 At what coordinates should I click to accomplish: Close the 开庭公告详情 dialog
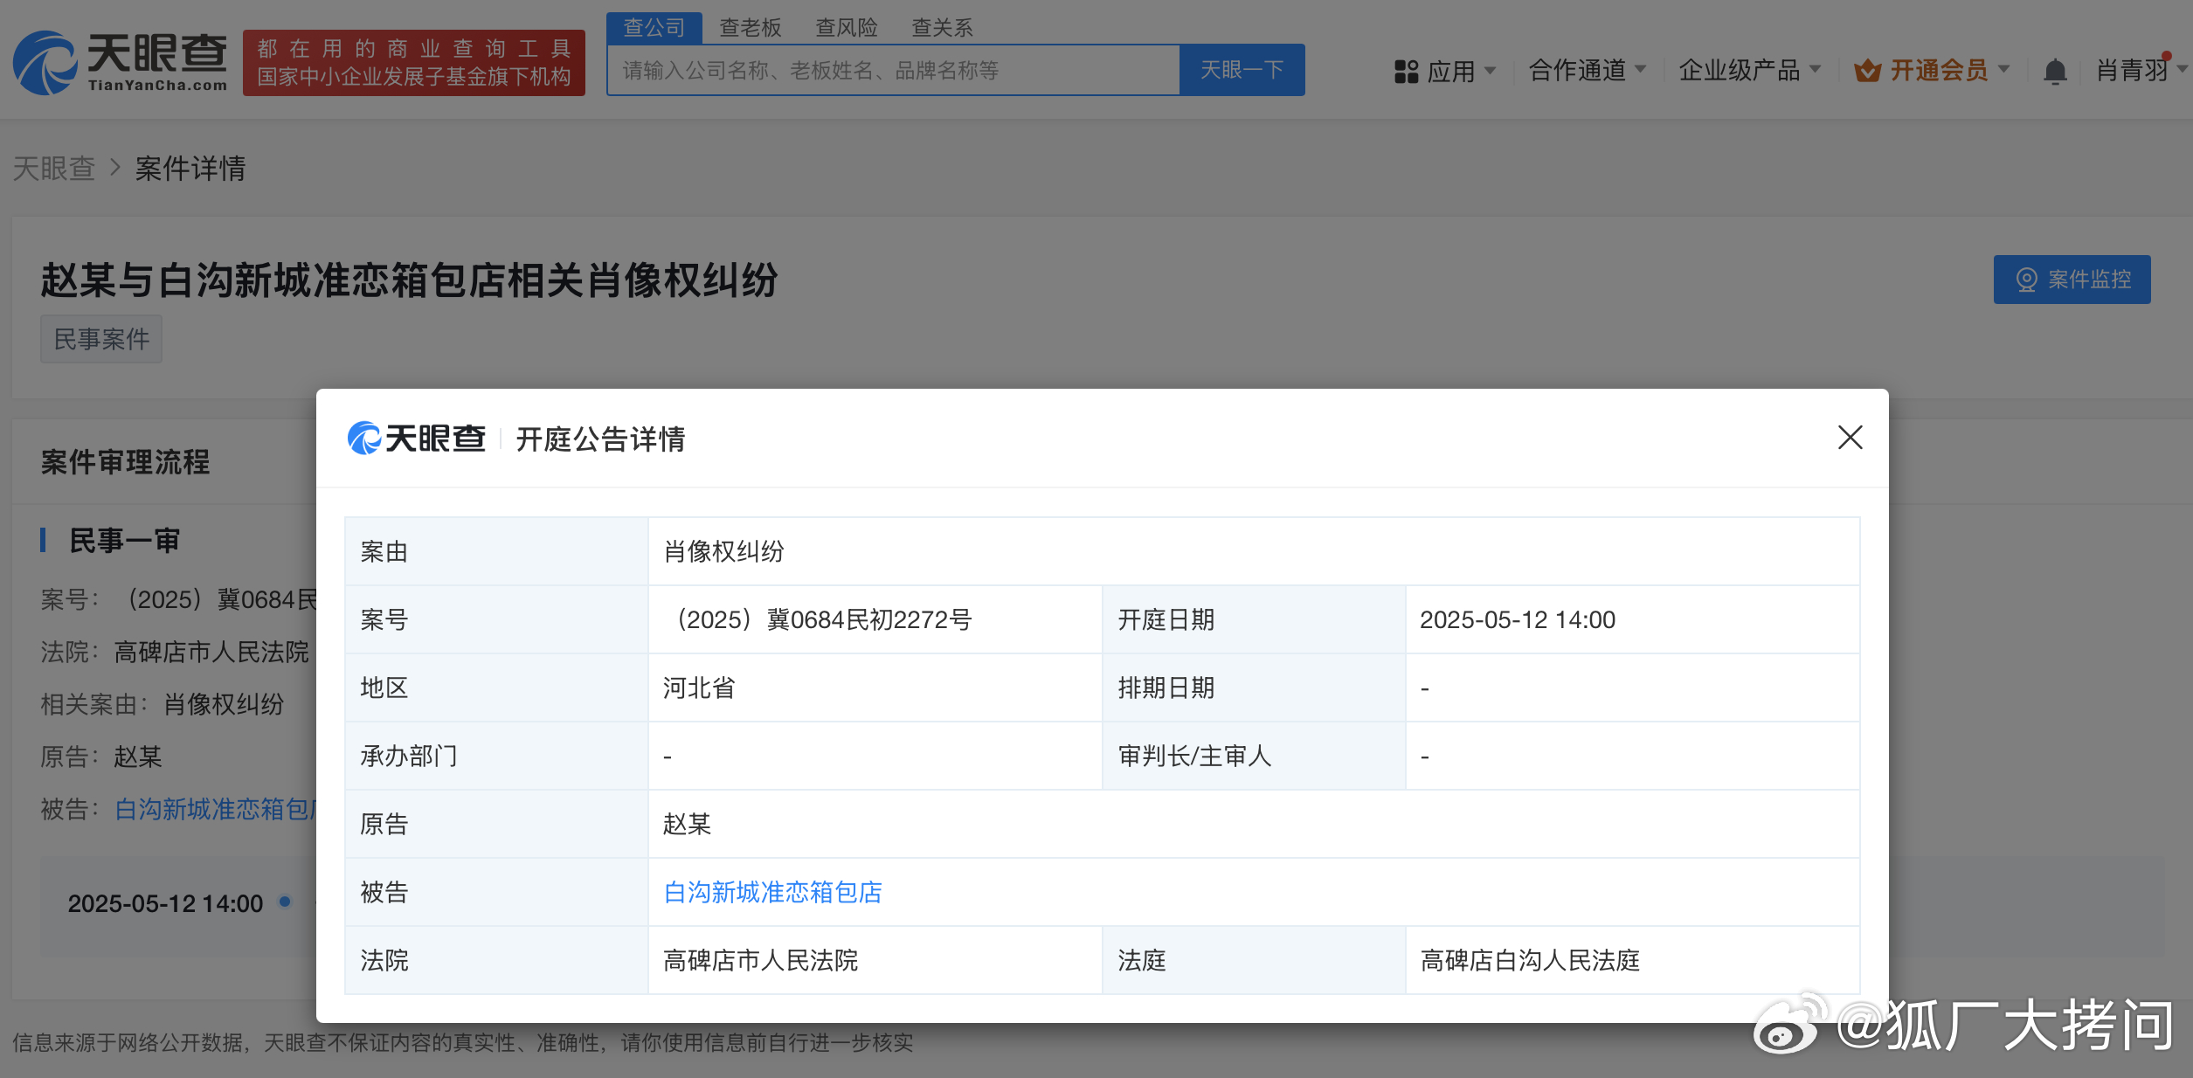click(x=1850, y=438)
